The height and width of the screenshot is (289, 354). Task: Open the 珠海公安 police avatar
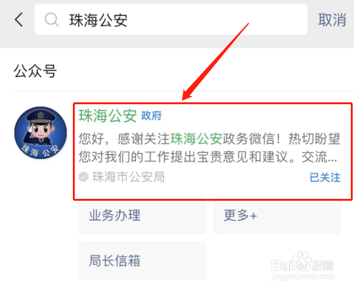pos(41,133)
